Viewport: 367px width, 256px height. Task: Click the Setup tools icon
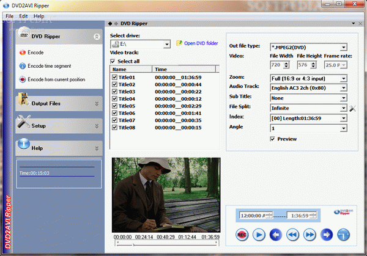coord(24,122)
